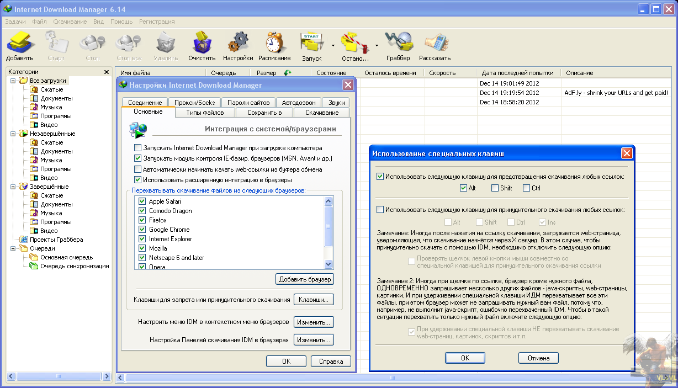Viewport: 678px width, 388px height.
Task: Enable key for forced downloading of links
Action: pos(380,210)
